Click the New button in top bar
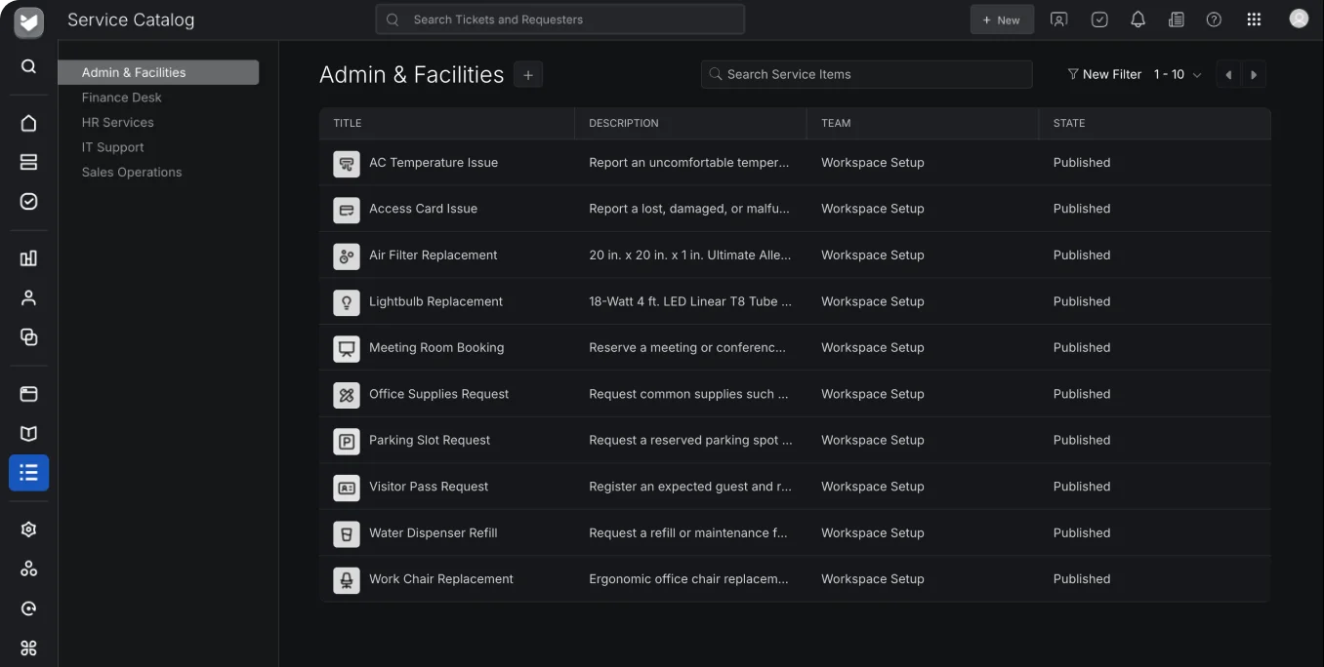 (x=1002, y=20)
